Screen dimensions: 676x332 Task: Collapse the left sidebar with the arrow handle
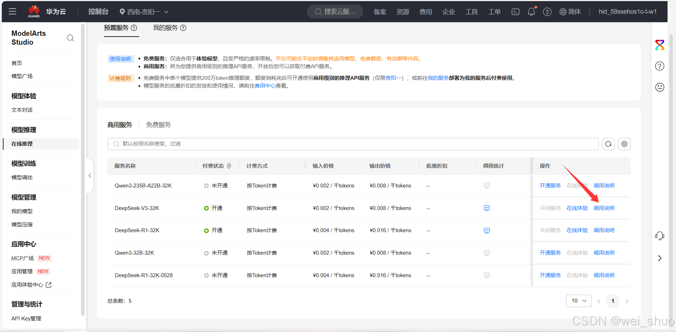click(x=90, y=175)
